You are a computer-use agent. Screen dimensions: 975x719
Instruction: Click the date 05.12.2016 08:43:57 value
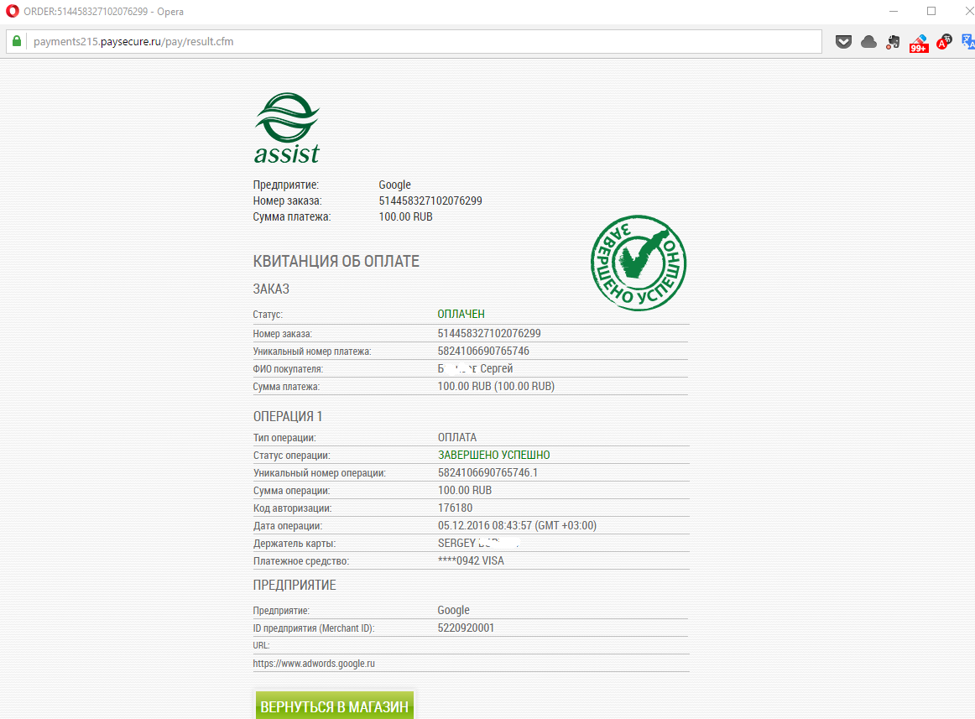coord(517,525)
